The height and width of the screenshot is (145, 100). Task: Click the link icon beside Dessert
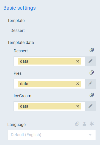[92, 50]
